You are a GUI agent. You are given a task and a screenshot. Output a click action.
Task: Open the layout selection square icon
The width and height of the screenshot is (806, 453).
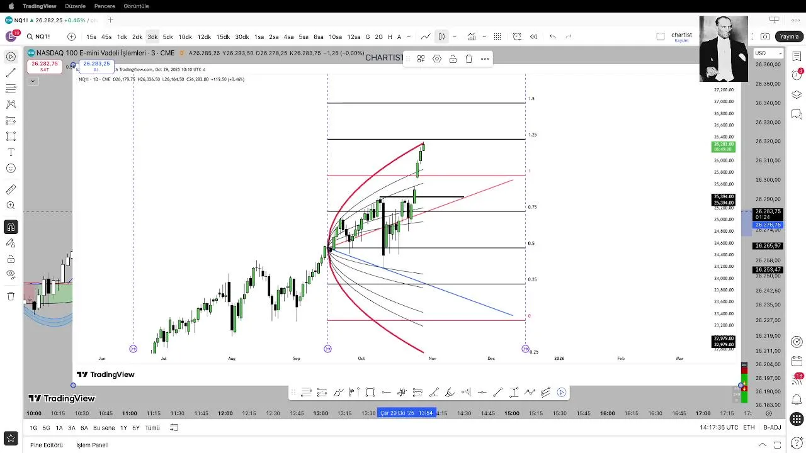pos(661,36)
